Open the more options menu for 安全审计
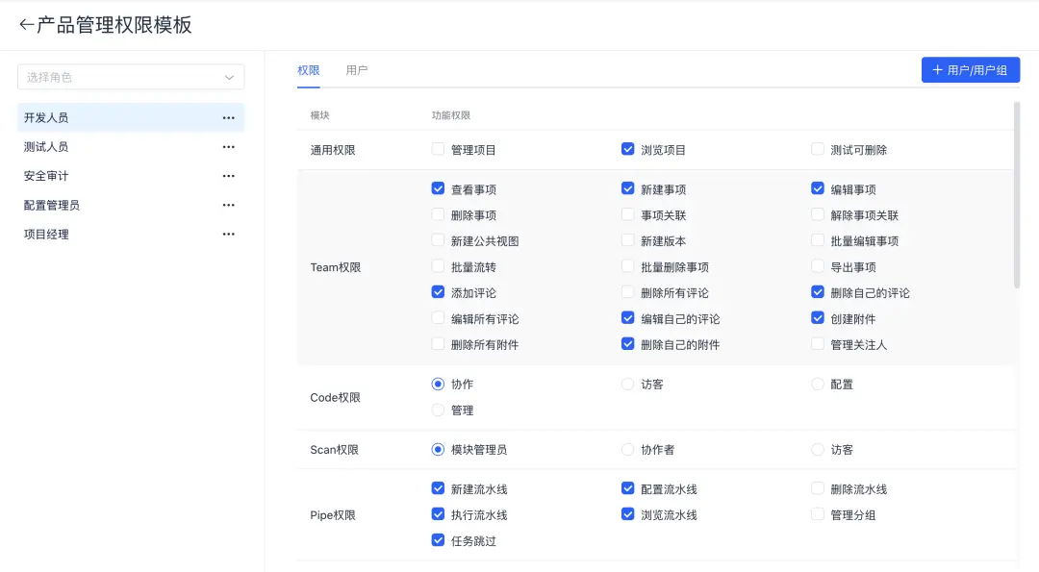 click(x=228, y=176)
